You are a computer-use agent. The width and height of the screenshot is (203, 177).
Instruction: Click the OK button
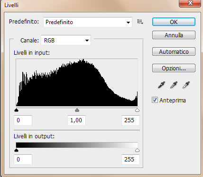pyautogui.click(x=174, y=22)
